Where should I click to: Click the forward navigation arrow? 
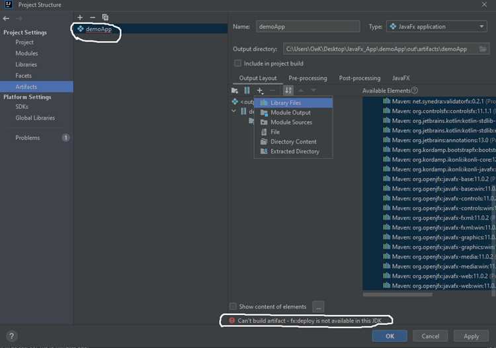click(x=19, y=19)
